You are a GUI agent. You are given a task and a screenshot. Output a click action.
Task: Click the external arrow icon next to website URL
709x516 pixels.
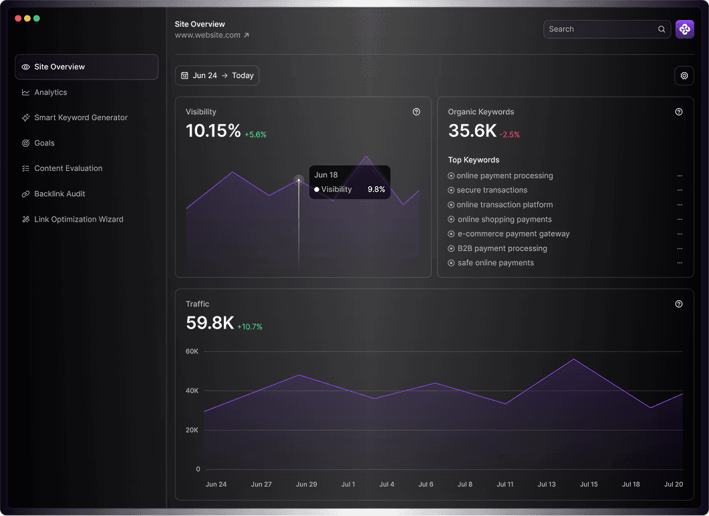tap(247, 35)
